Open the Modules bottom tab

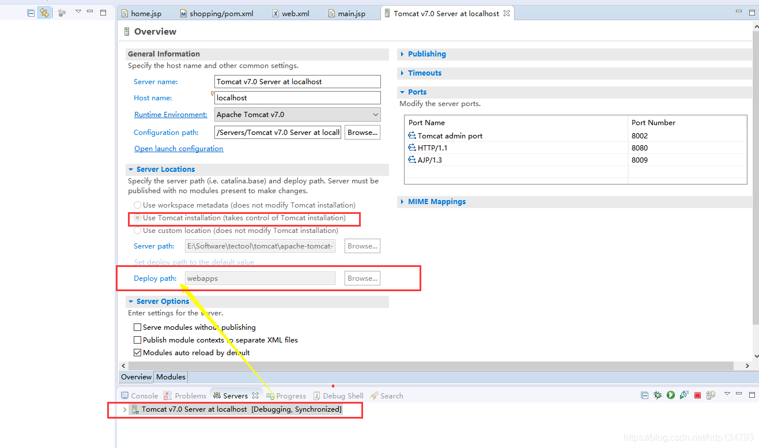pyautogui.click(x=171, y=377)
